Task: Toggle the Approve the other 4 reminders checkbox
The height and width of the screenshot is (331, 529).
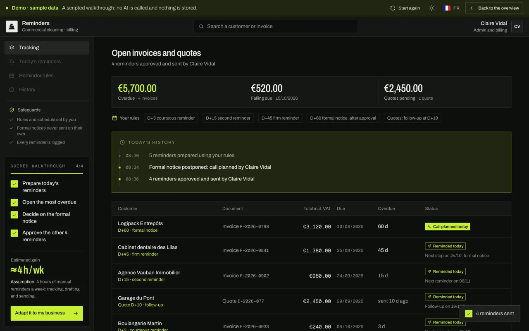Action: 14,233
